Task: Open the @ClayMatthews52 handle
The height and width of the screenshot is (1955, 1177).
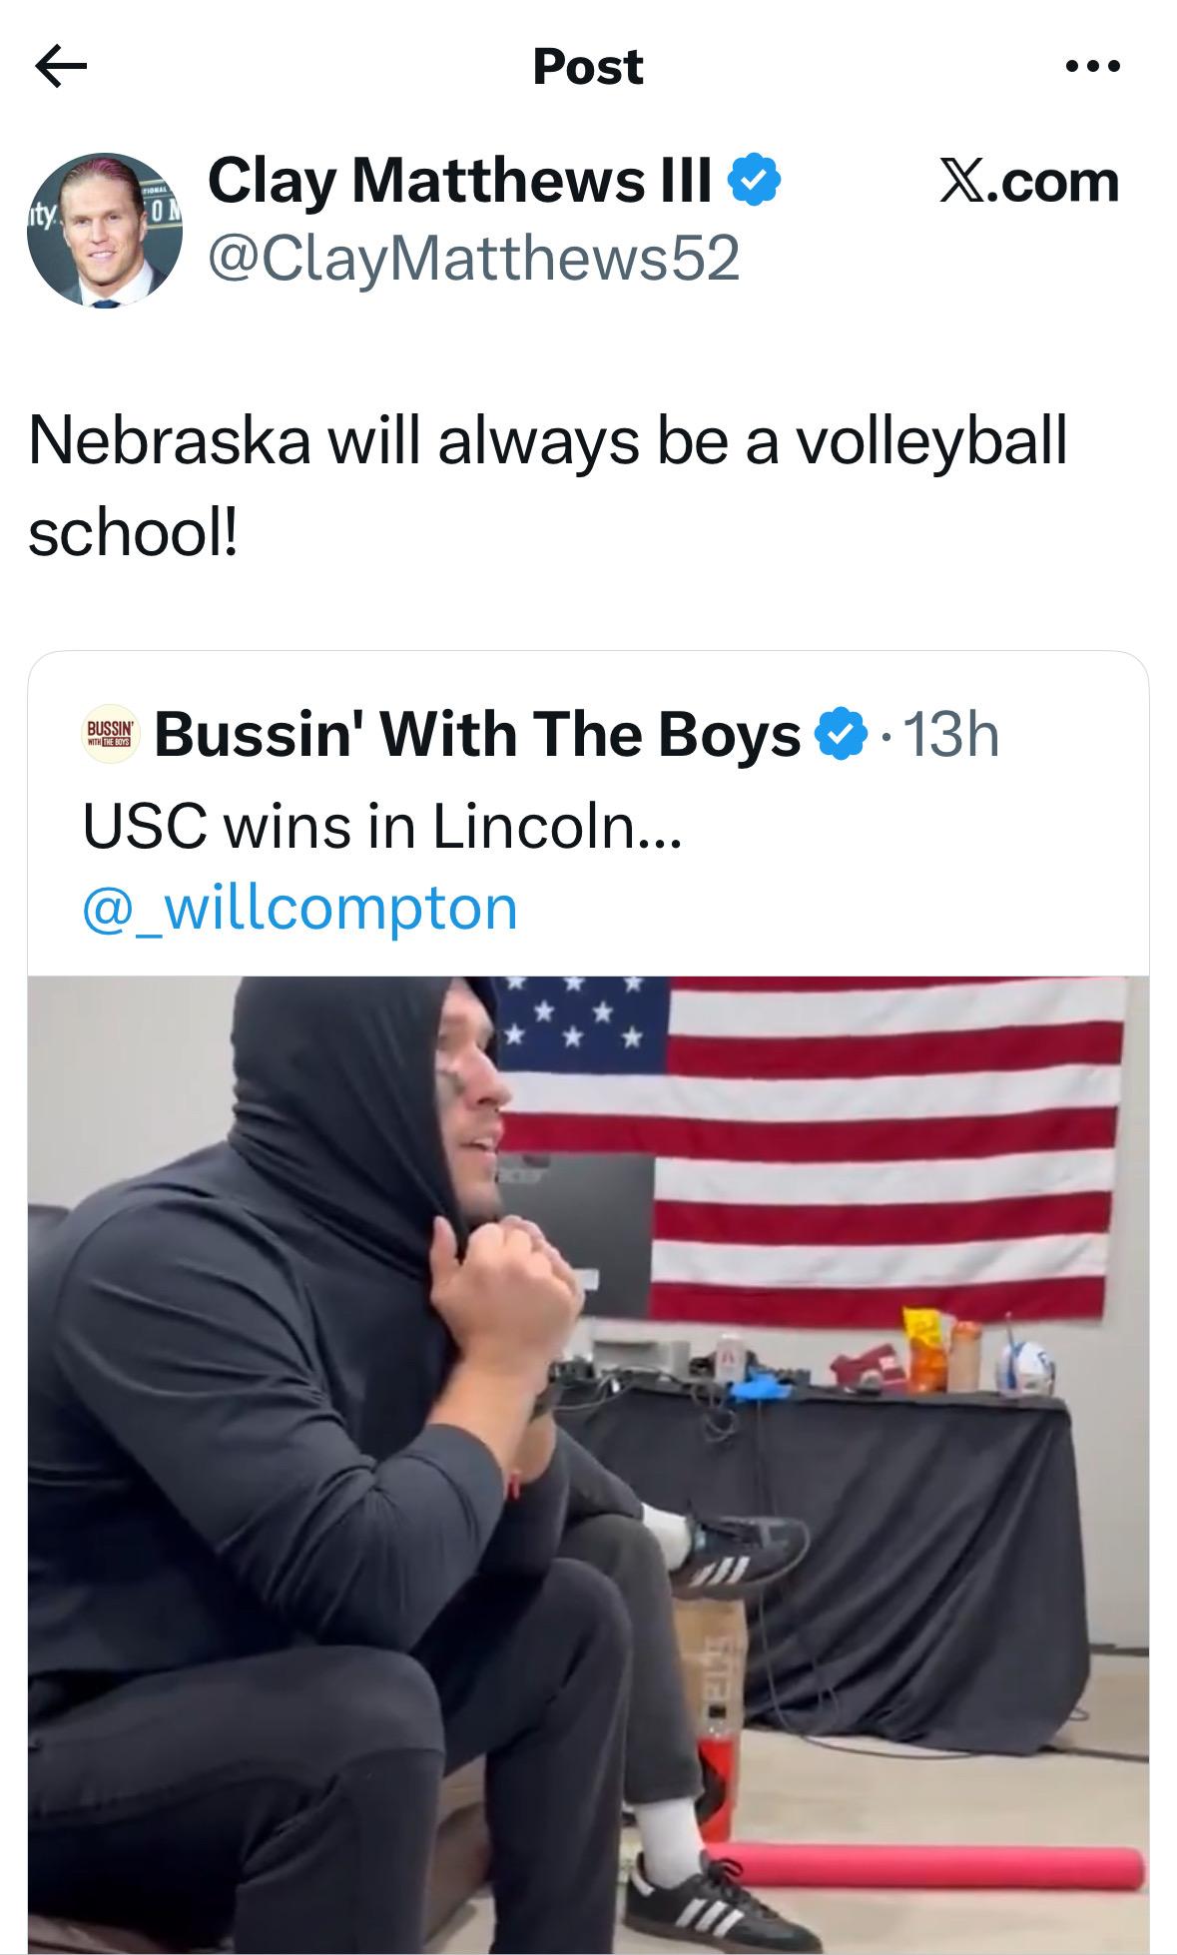Action: click(x=473, y=259)
